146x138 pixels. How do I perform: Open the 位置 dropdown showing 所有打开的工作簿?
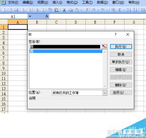[105, 93]
